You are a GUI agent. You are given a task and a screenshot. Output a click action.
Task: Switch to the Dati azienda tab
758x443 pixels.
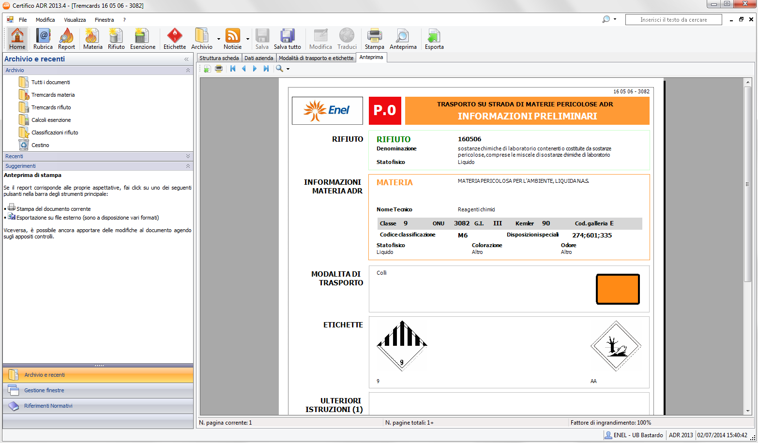point(258,58)
